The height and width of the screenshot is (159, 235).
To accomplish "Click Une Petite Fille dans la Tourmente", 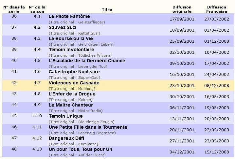I will (x=88, y=127).
